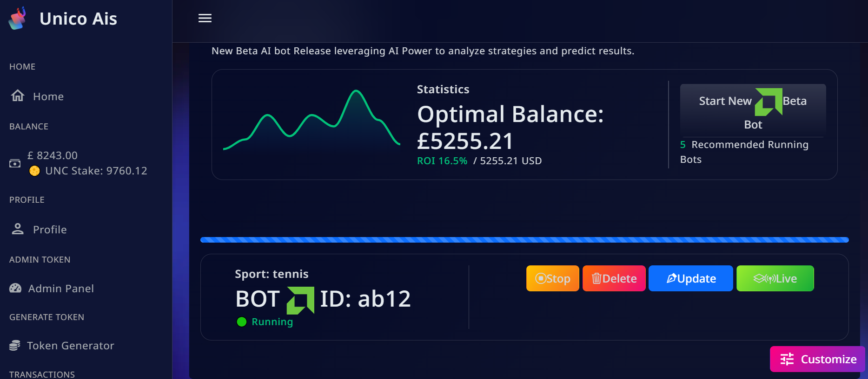Open the Home menu item
Image resolution: width=868 pixels, height=379 pixels.
click(48, 96)
